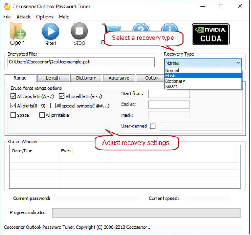Screen dimensions: 251x235
Task: Click the blue info About icon
Action: point(170,27)
